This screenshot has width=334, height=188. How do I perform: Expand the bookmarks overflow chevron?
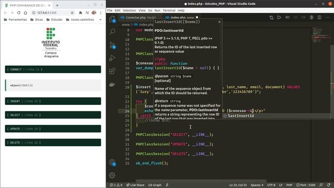click(x=100, y=20)
